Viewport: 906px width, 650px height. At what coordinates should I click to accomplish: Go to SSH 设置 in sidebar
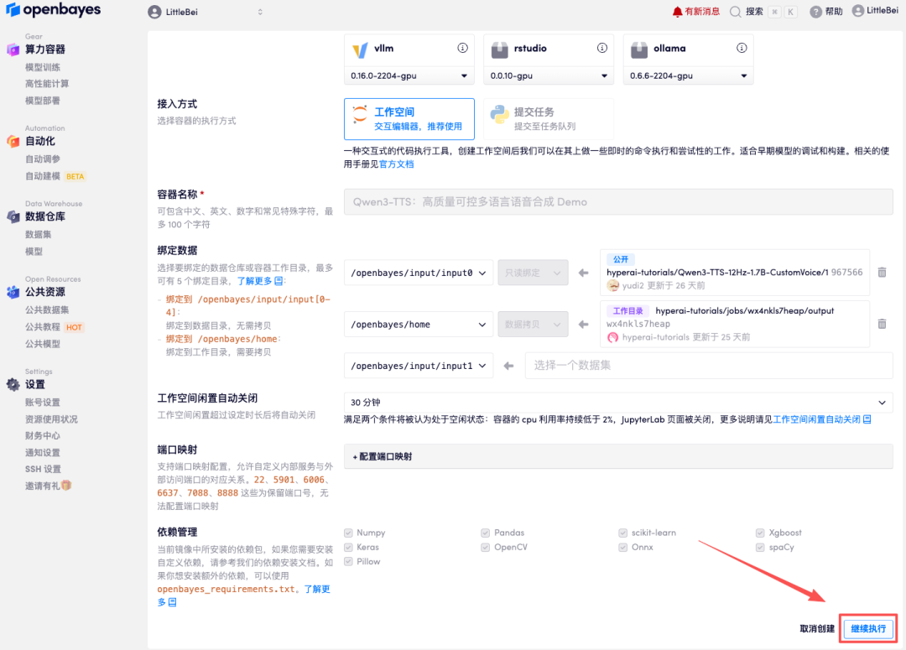click(43, 469)
